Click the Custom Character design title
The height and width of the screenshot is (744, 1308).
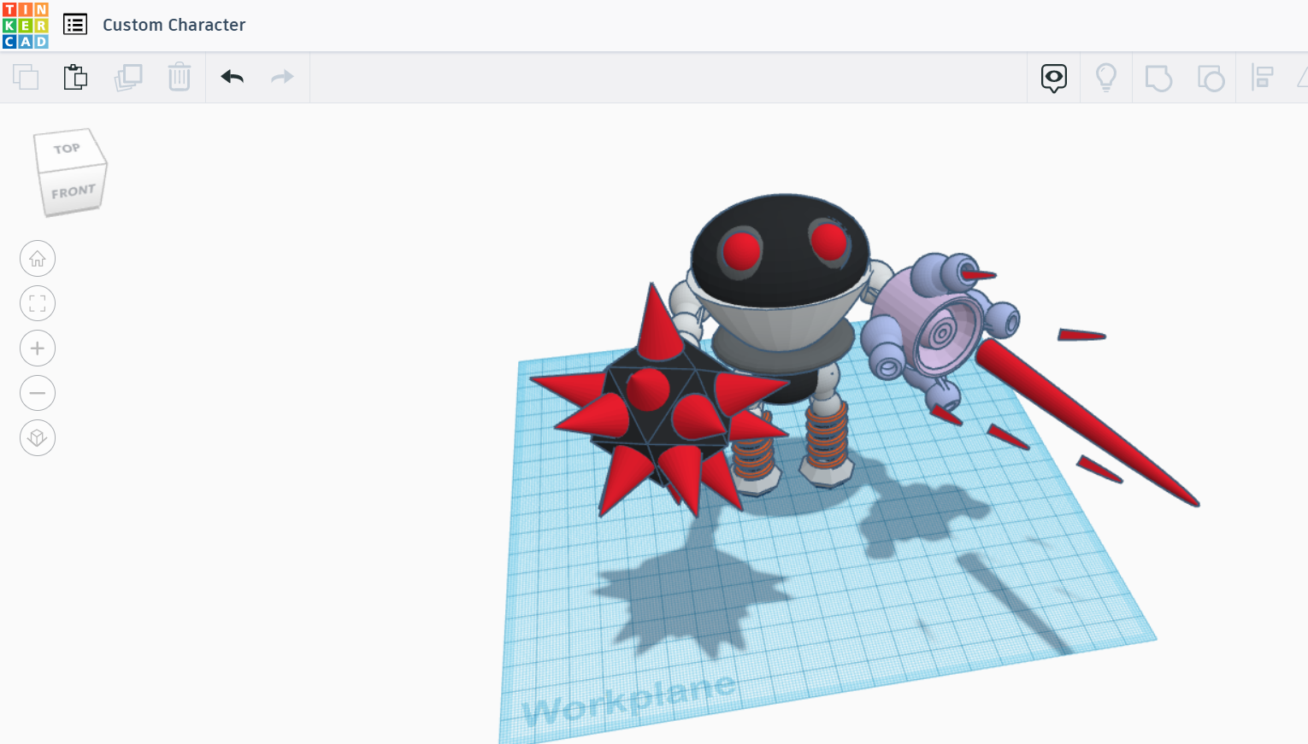174,25
